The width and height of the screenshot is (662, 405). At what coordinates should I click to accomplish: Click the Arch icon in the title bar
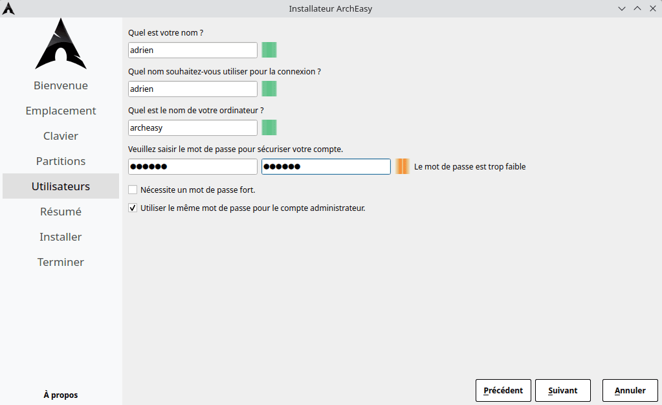click(x=8, y=8)
